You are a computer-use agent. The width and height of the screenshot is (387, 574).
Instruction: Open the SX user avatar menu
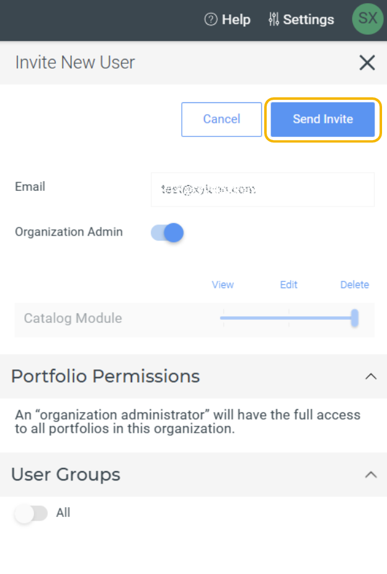point(367,19)
